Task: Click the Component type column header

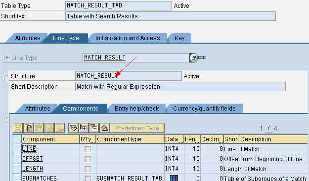Action: [130, 139]
